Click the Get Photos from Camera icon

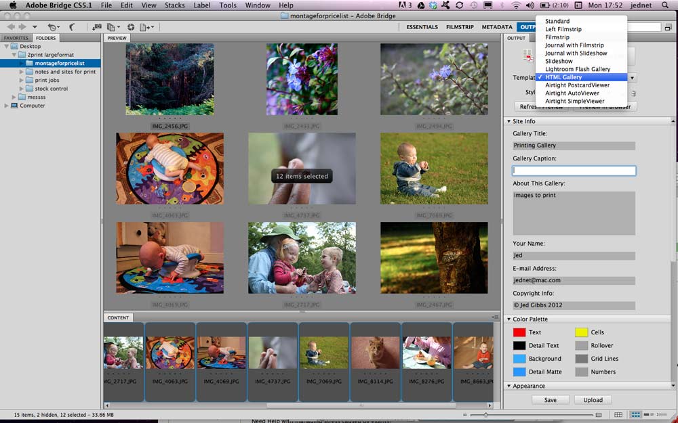(97, 27)
